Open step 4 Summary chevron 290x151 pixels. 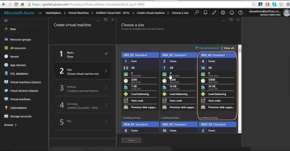click(106, 105)
